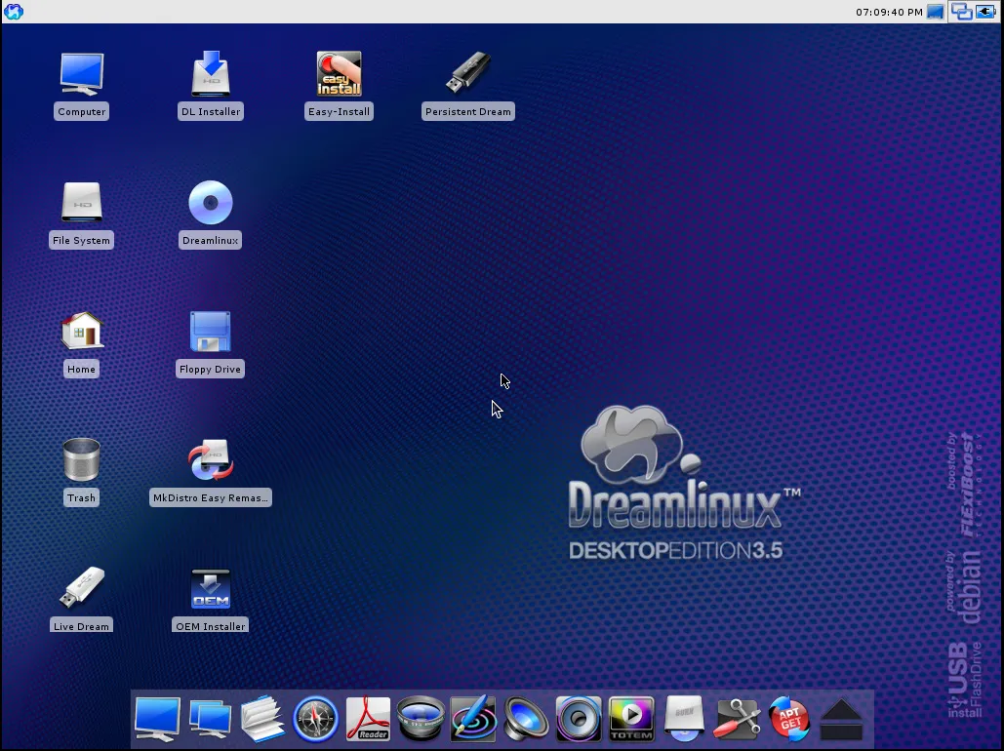This screenshot has height=751, width=1004.
Task: Open the camera lens application from the dock
Action: click(x=421, y=719)
